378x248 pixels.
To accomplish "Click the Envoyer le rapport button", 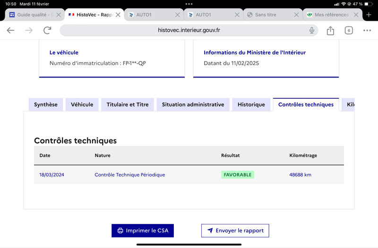I will pyautogui.click(x=235, y=231).
